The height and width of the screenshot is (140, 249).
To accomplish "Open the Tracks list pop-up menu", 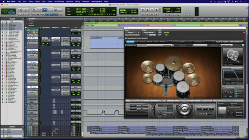I will pyautogui.click(x=23, y=19).
